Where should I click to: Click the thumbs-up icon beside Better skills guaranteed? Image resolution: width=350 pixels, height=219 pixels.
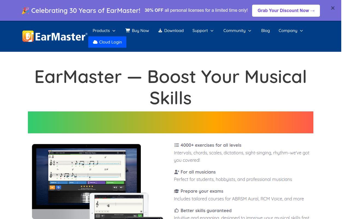177,211
